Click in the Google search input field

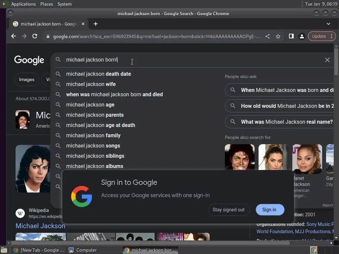(192, 60)
